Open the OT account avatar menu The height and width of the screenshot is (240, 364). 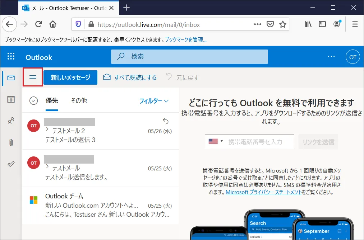coord(353,57)
